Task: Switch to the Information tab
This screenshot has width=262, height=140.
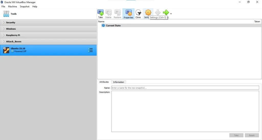Action: [118, 82]
